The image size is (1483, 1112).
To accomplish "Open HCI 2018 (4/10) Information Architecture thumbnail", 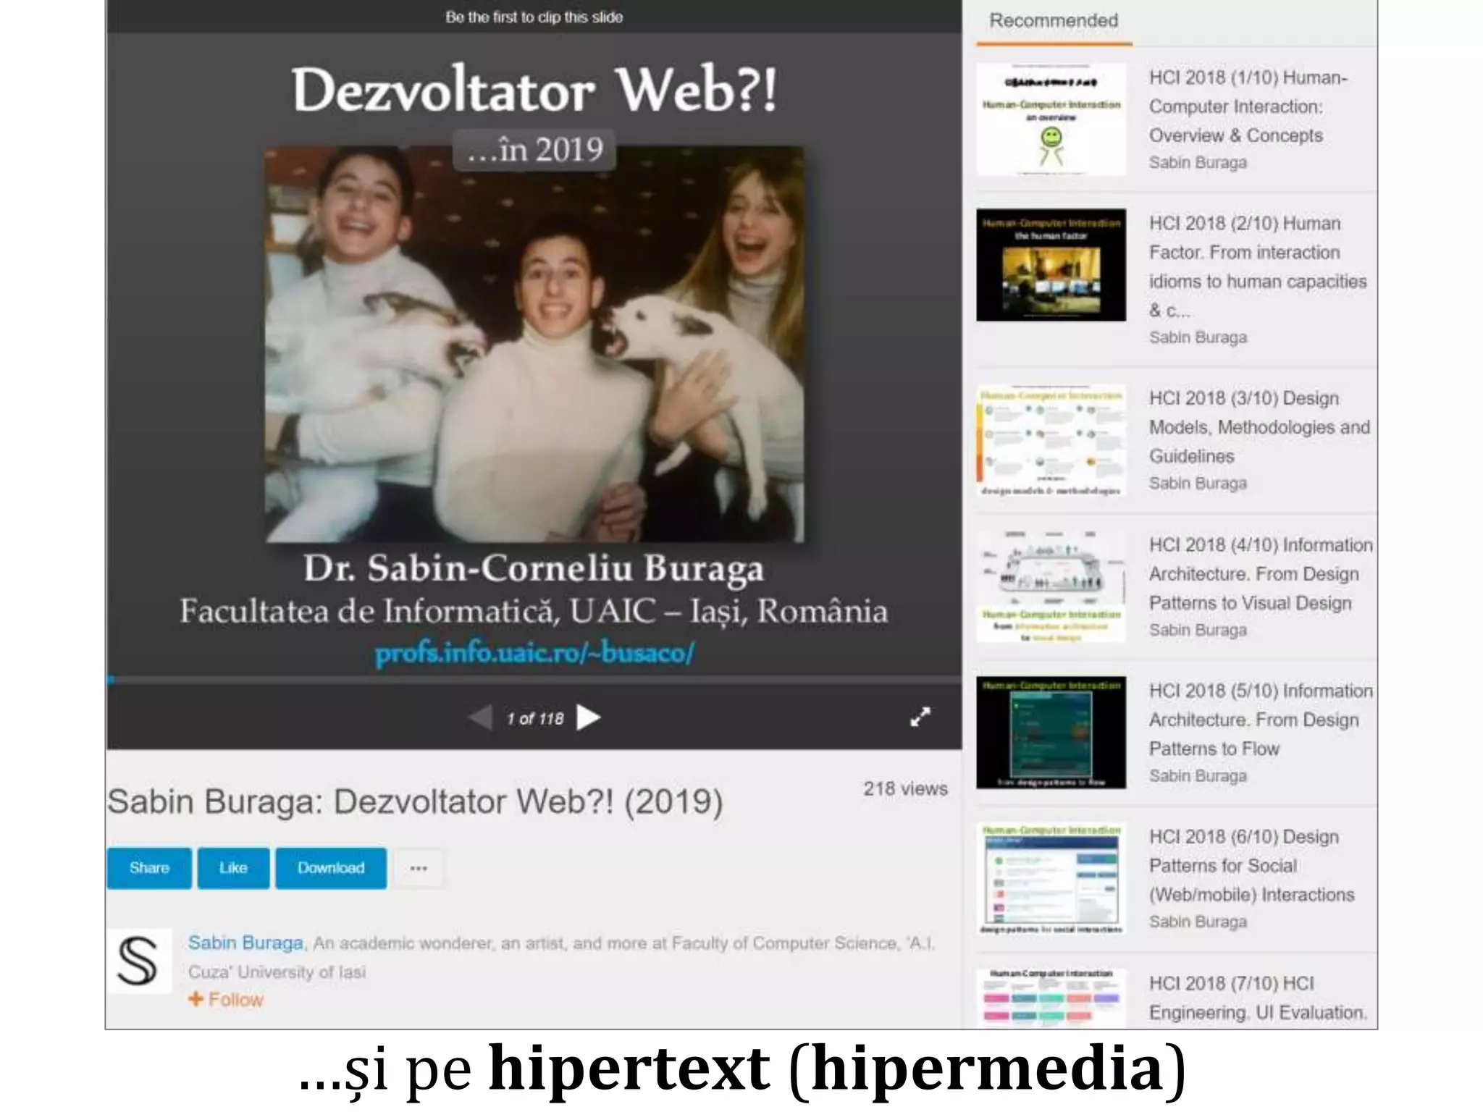I will 1051,586.
